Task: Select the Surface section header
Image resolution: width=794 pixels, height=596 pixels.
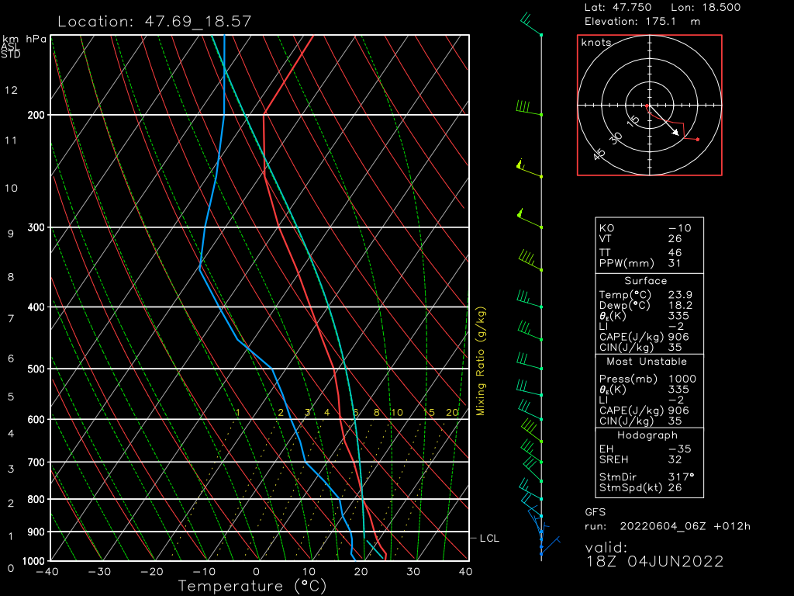Action: (x=645, y=281)
